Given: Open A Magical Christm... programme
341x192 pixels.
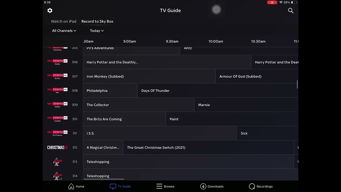Looking at the screenshot, I should click(x=103, y=147).
